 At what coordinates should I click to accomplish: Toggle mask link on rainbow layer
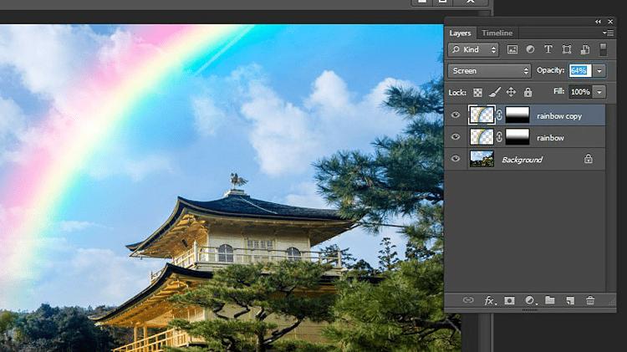(499, 137)
